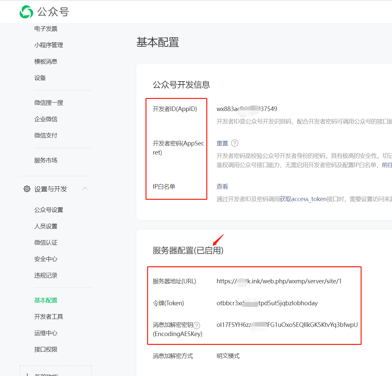Click 查看 to view the IP whitelist
The width and height of the screenshot is (392, 376).
pos(222,186)
